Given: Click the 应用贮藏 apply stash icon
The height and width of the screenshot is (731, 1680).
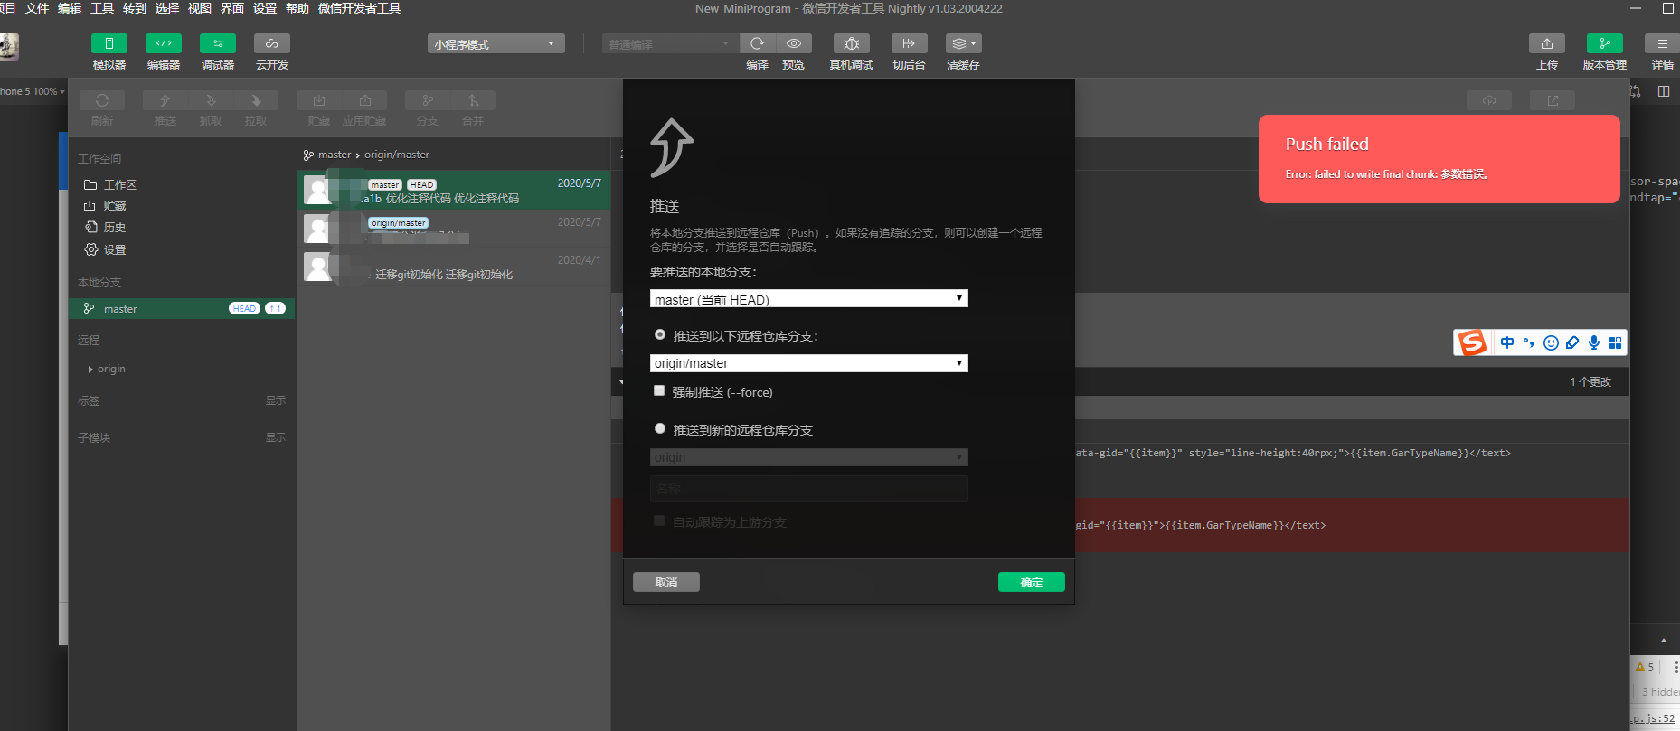Looking at the screenshot, I should tap(364, 100).
